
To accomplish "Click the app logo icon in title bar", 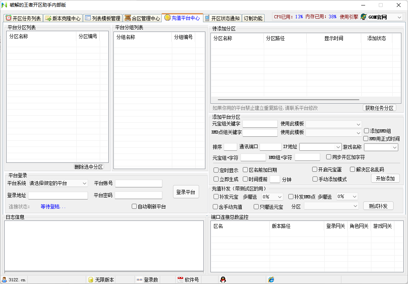I will coord(4,5).
